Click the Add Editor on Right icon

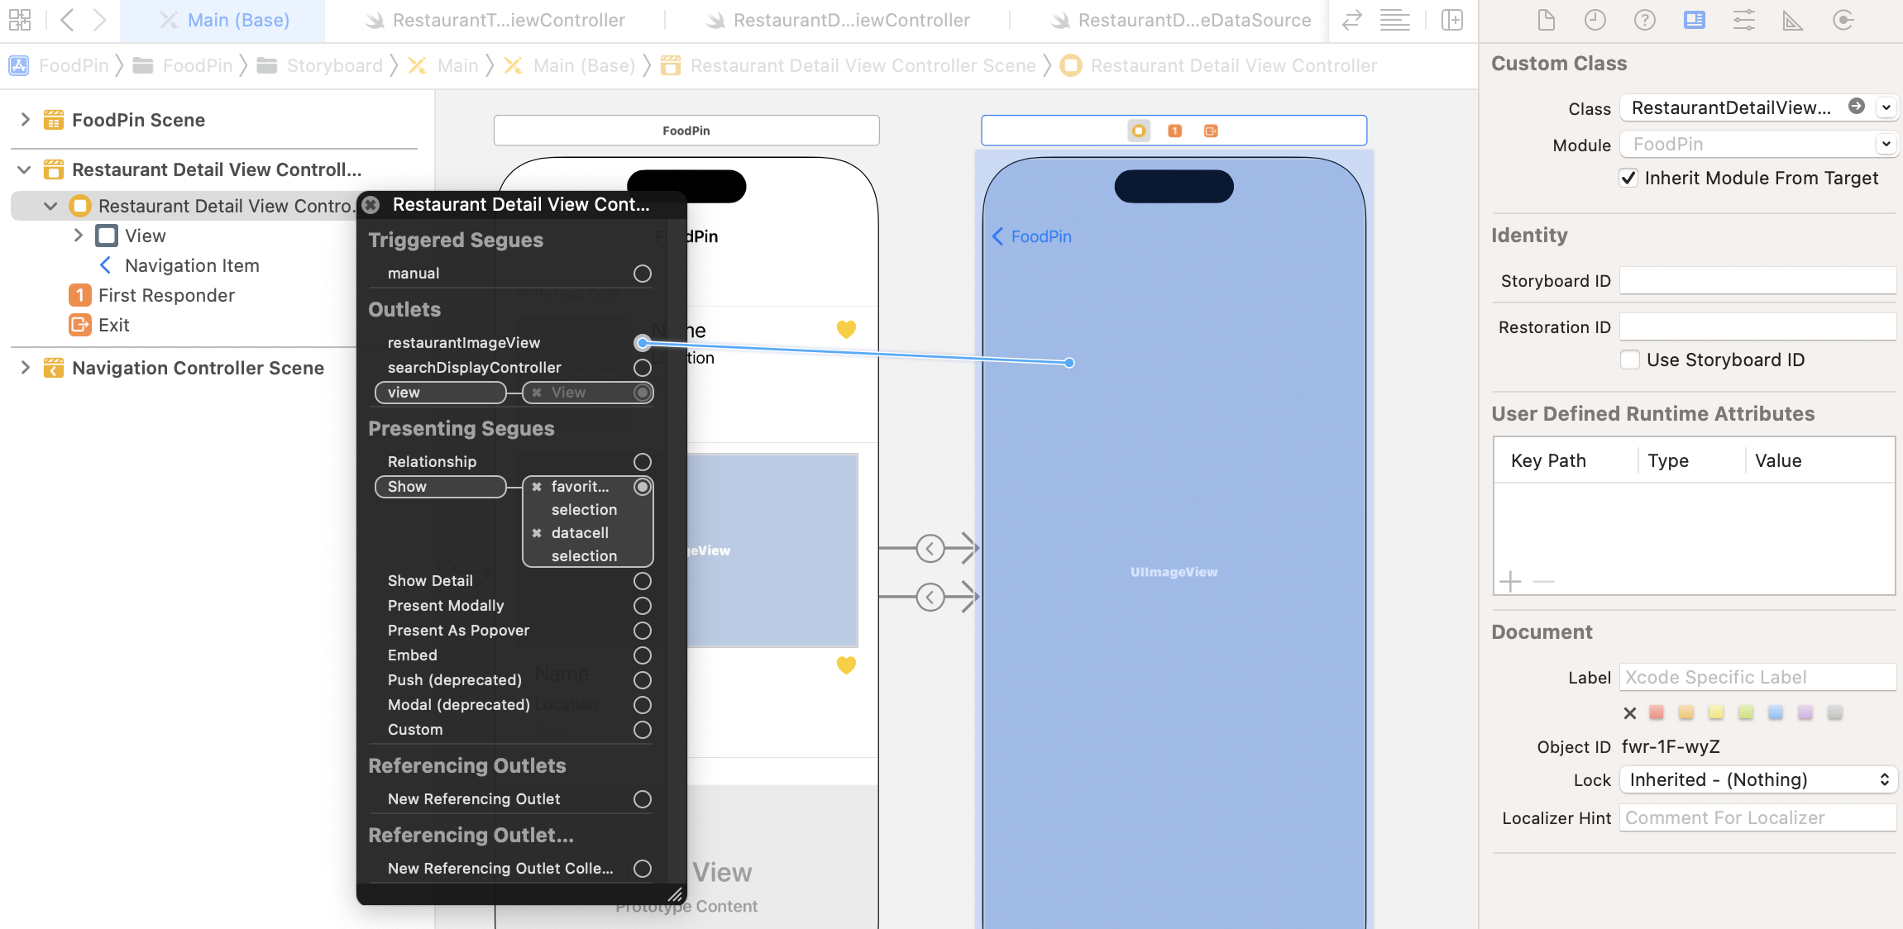pyautogui.click(x=1452, y=20)
